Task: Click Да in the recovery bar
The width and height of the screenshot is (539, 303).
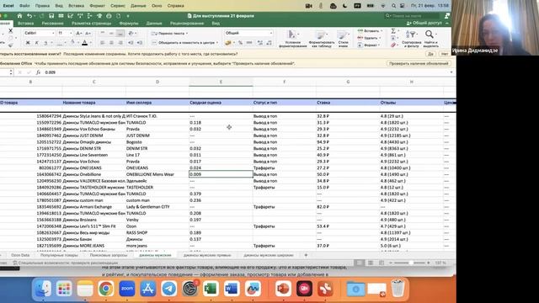Action: pos(430,54)
